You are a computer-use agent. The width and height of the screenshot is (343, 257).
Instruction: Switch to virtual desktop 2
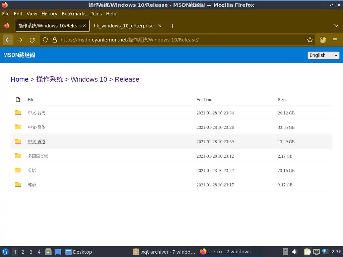pyautogui.click(x=23, y=252)
